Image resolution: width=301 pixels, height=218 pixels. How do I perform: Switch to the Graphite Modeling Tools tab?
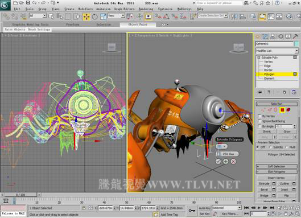point(30,24)
